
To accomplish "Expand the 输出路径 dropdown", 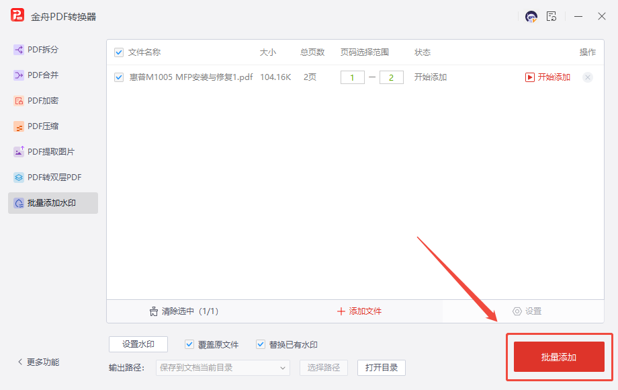I will (223, 368).
